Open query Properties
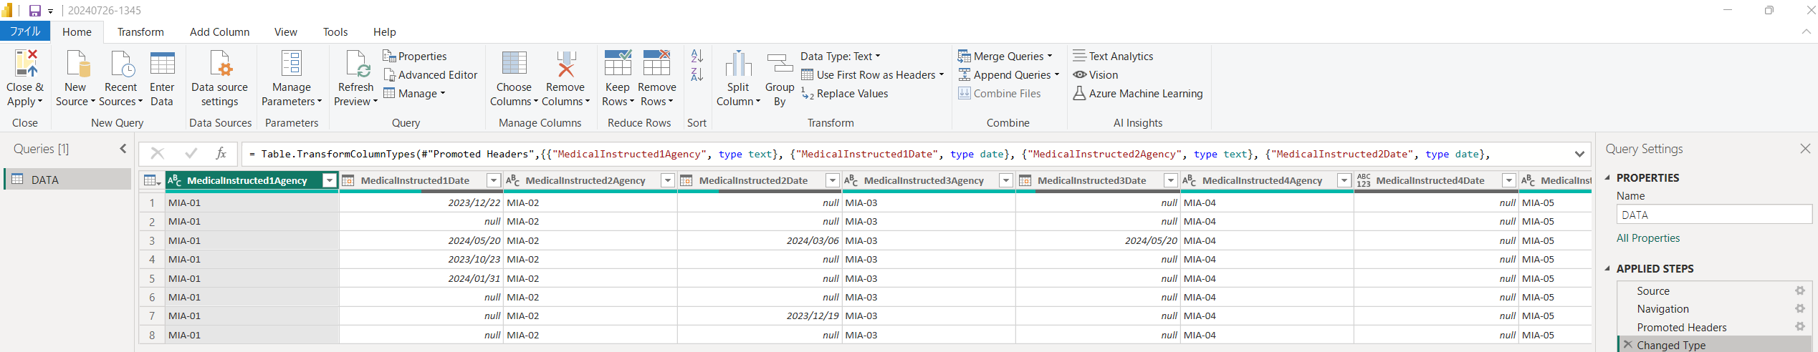This screenshot has width=1818, height=352. (x=414, y=56)
